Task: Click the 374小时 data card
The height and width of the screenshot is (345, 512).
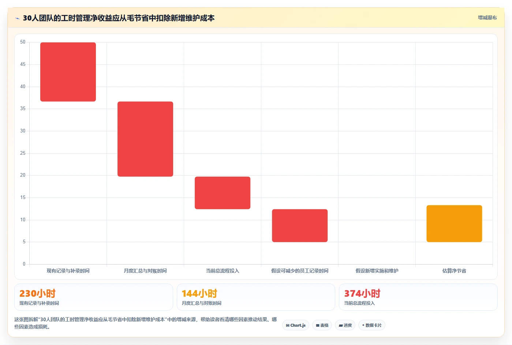Action: pos(418,297)
